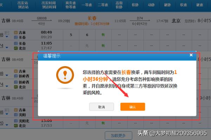The width and height of the screenshot is (211, 140).
Task: Click the 一等座 column header
Action: click(87, 5)
